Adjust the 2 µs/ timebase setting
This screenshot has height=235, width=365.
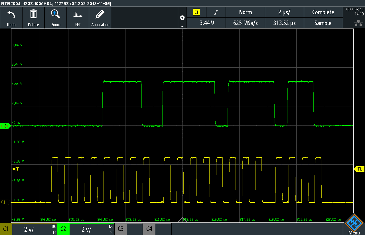coord(285,12)
